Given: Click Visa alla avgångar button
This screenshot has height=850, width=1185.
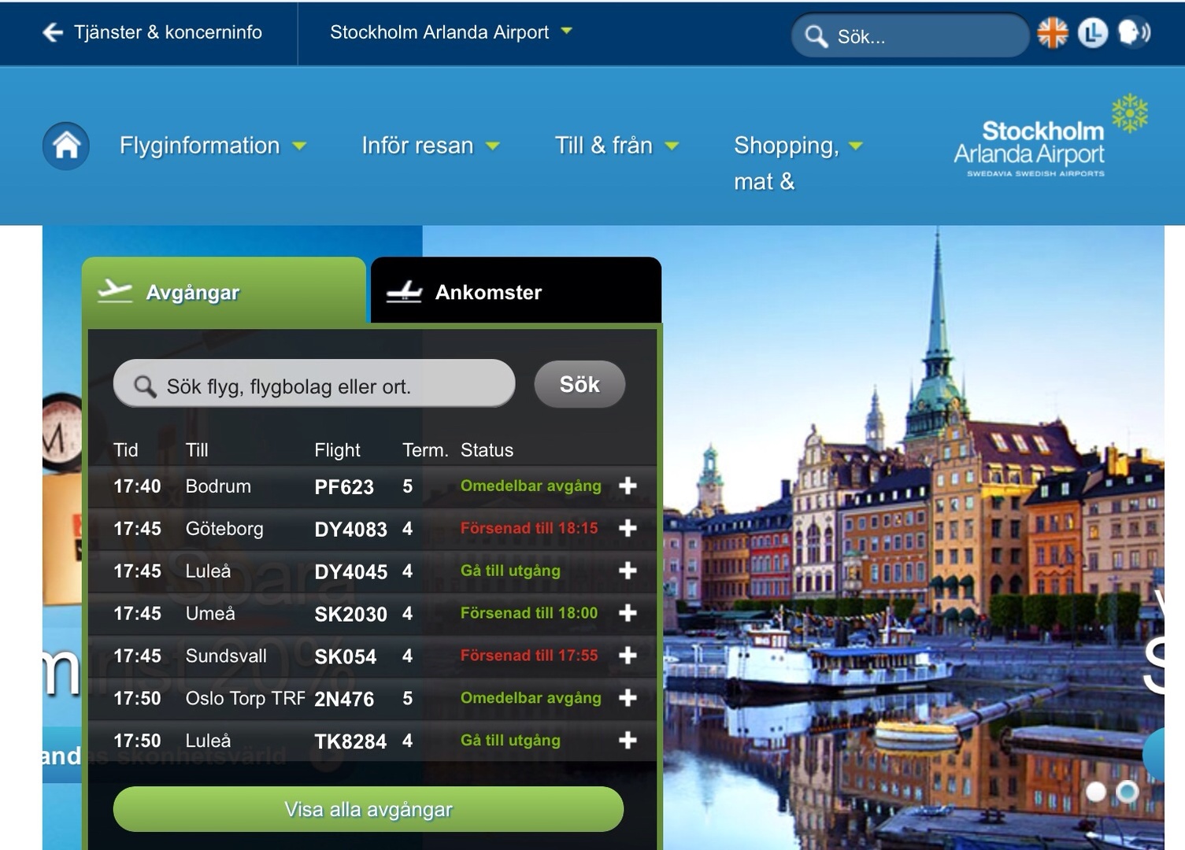Looking at the screenshot, I should click(x=368, y=809).
